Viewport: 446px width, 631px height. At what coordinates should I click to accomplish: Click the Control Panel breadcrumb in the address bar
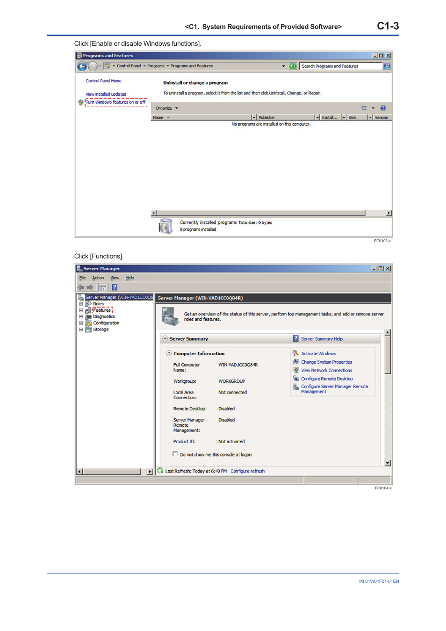pyautogui.click(x=129, y=66)
